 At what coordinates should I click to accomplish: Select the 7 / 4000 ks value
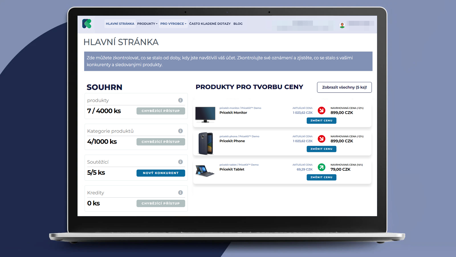pyautogui.click(x=104, y=111)
